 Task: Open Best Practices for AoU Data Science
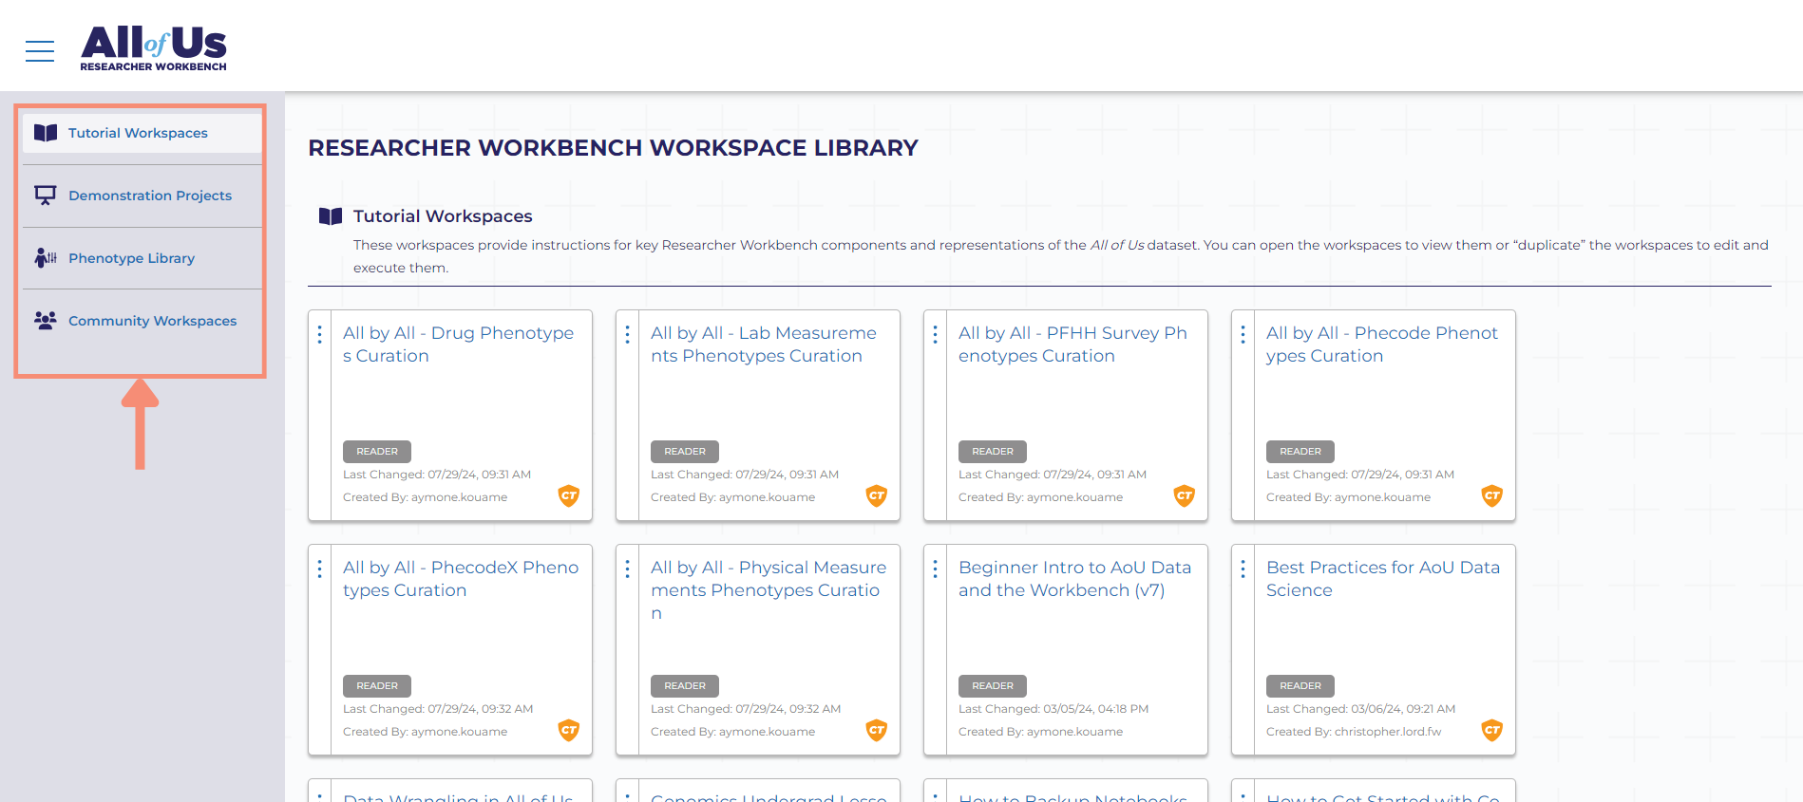click(1383, 579)
